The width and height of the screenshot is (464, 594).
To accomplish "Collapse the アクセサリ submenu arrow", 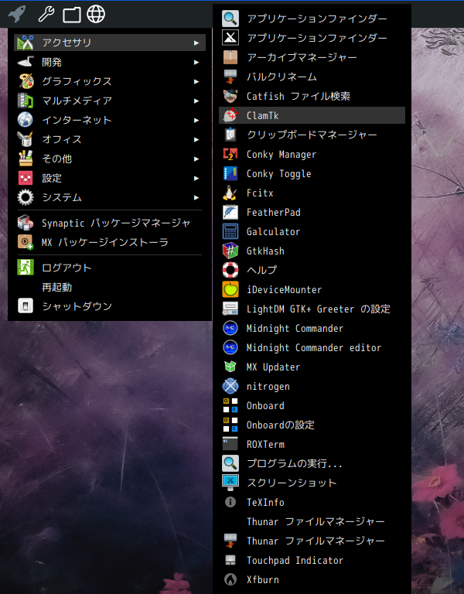I will pos(196,43).
